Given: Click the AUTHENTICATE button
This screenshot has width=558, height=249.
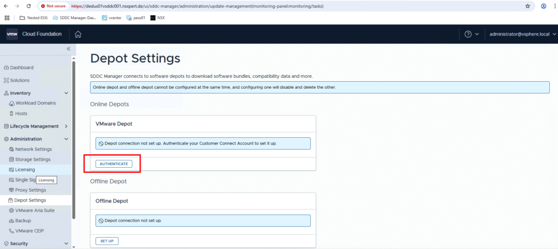Looking at the screenshot, I should coord(114,163).
